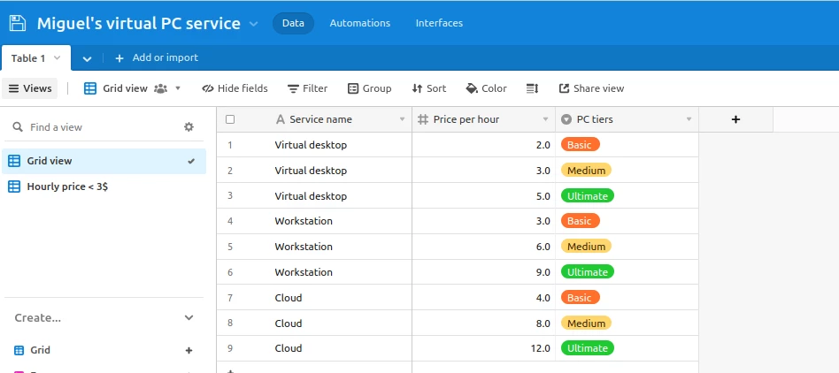Viewport: 839px width, 373px height.
Task: Open Service name column dropdown arrow
Action: 403,119
